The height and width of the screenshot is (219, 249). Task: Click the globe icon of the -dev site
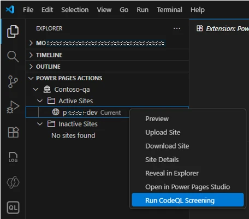pos(56,112)
